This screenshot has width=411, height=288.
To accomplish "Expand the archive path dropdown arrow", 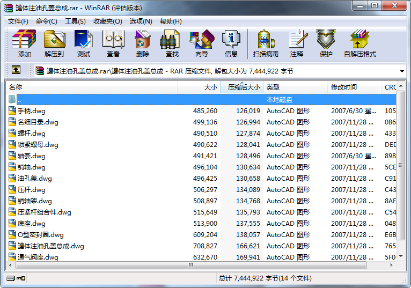I will click(402, 71).
